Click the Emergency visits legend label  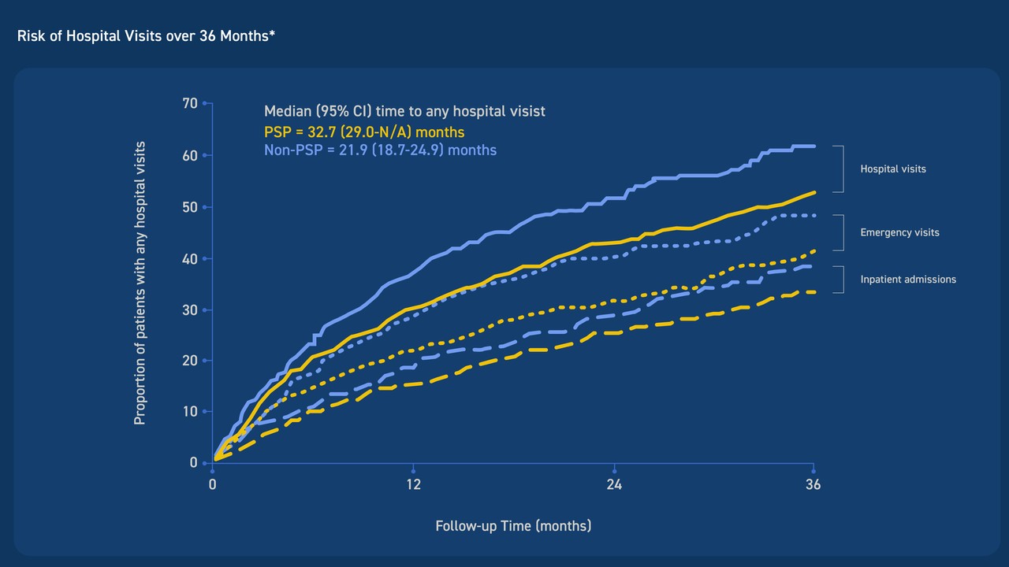[x=899, y=232]
